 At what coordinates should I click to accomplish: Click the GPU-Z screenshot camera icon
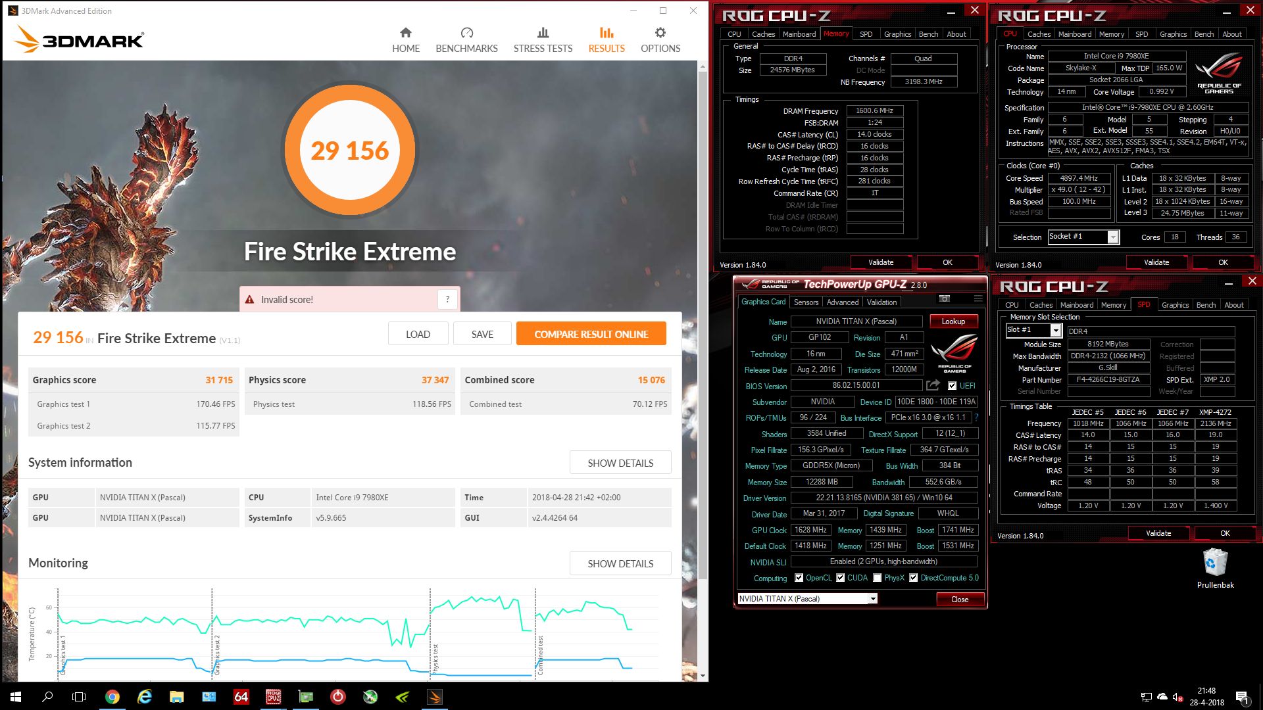coord(945,298)
